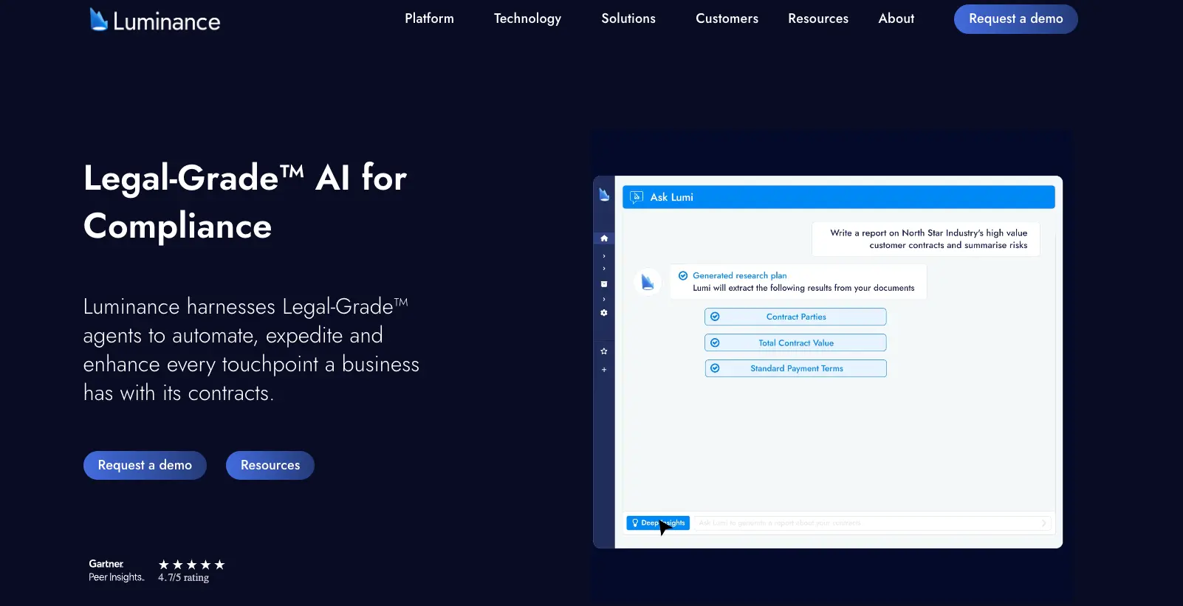
Task: Select the Home icon in the app sidebar
Action: [x=604, y=238]
